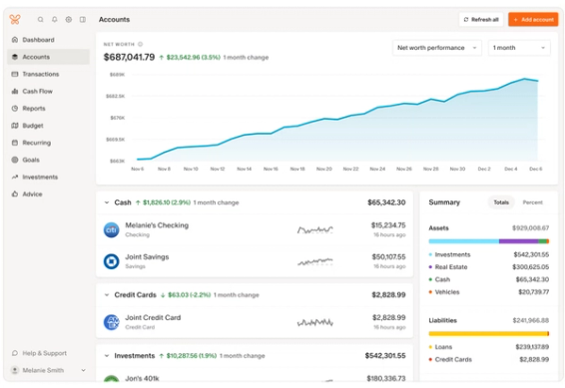This screenshot has height=388, width=565.
Task: Collapse the Credit Cards group chevron
Action: [106, 295]
